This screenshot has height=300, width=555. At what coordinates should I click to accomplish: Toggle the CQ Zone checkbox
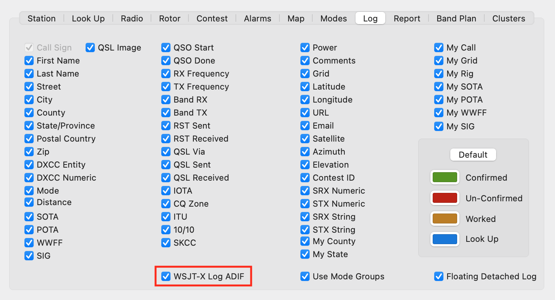coord(166,204)
